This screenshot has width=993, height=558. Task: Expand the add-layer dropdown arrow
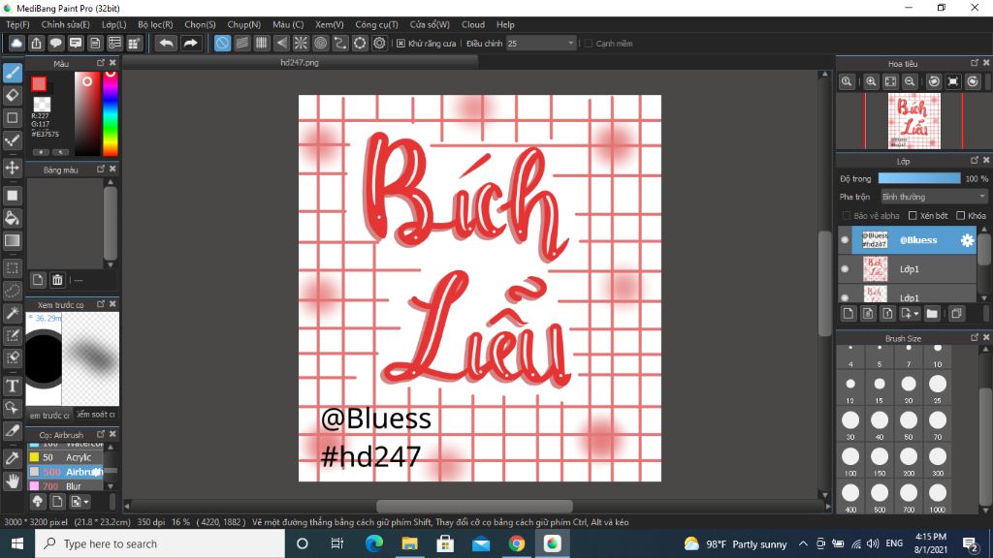coord(916,314)
